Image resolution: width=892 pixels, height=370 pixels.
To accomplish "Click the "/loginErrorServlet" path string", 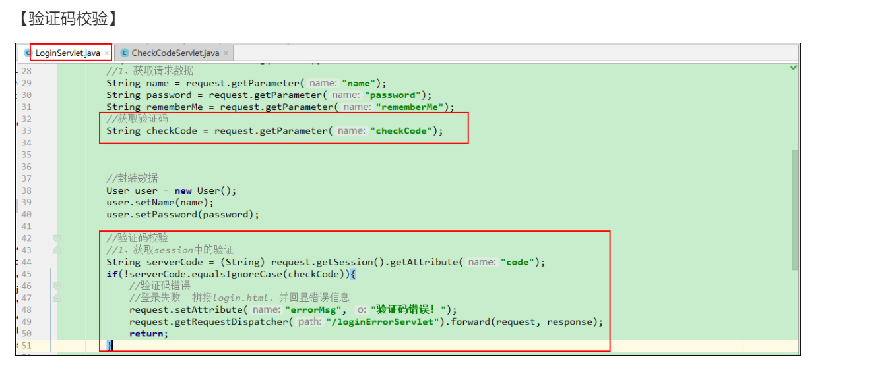I will [x=383, y=321].
